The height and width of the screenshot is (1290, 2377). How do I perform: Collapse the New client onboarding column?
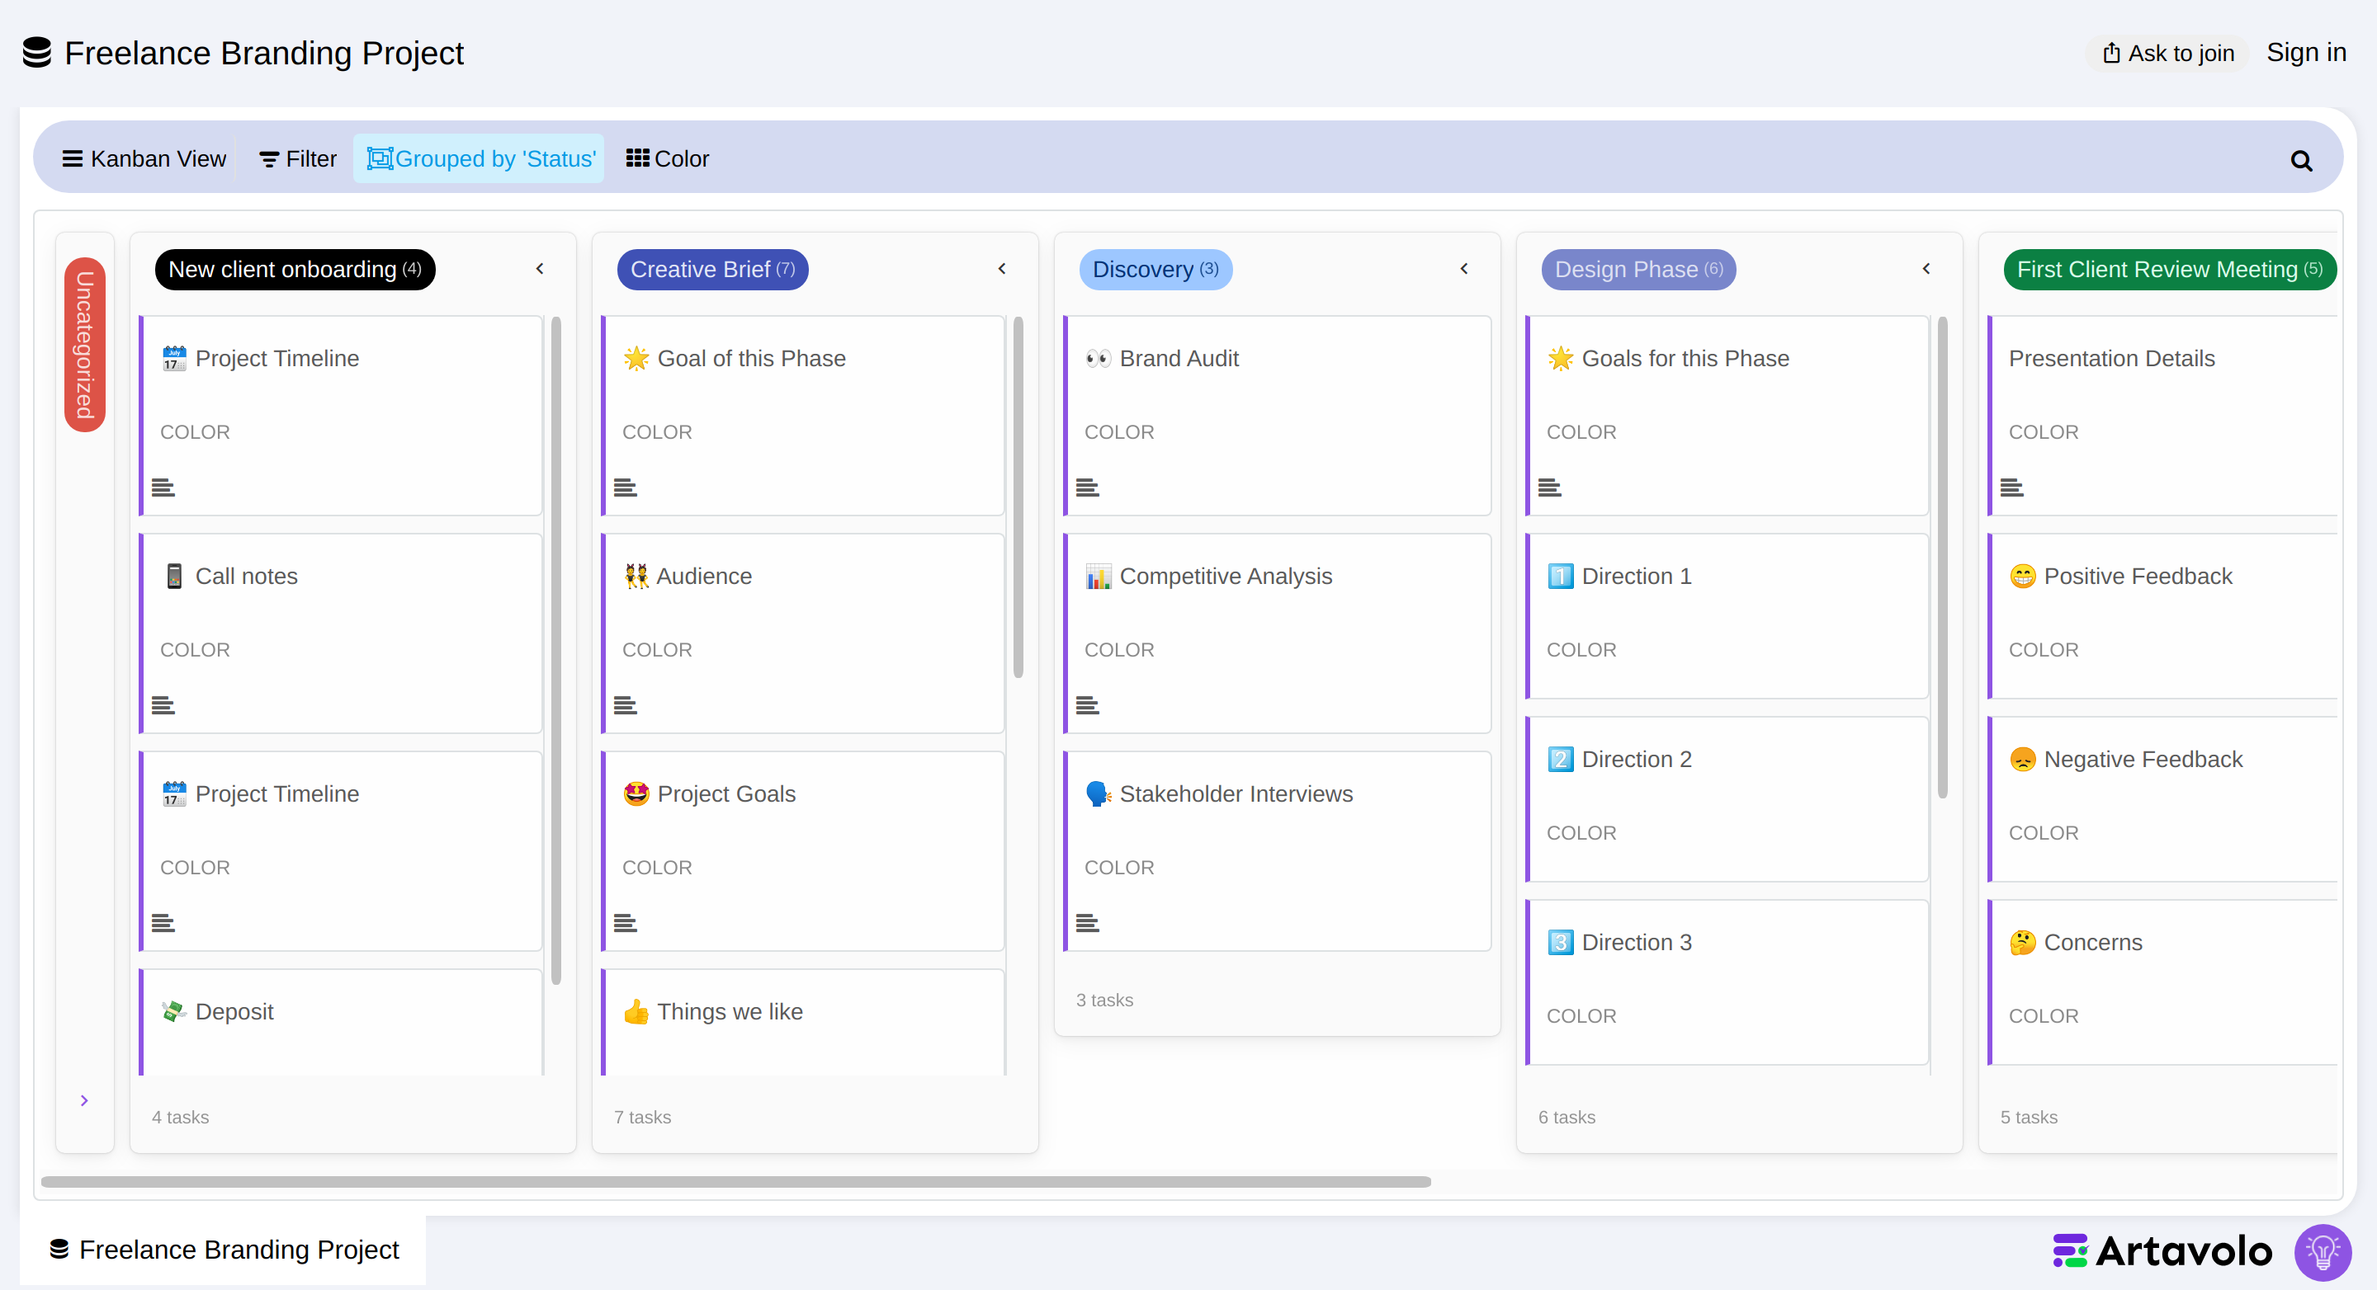click(540, 268)
